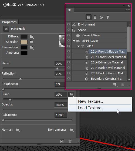Click the Shine slider handle
Viewport: 135px width, 151px height.
pos(57,69)
